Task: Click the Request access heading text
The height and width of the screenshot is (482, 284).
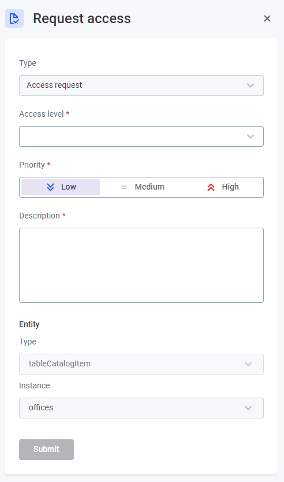Action: [x=82, y=18]
